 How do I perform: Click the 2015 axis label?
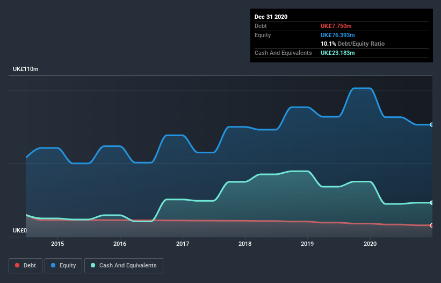(x=57, y=244)
